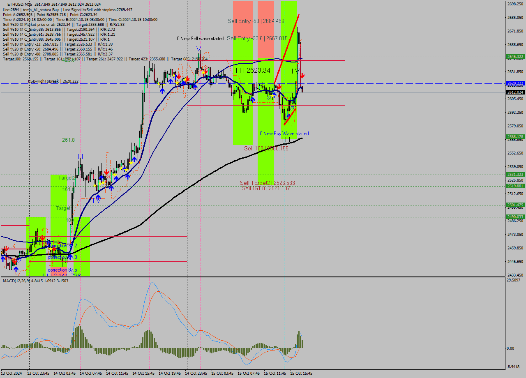Click the 'Sell %10 @ C_Entry88: 2645.005' line
The image size is (526, 378).
point(56,39)
